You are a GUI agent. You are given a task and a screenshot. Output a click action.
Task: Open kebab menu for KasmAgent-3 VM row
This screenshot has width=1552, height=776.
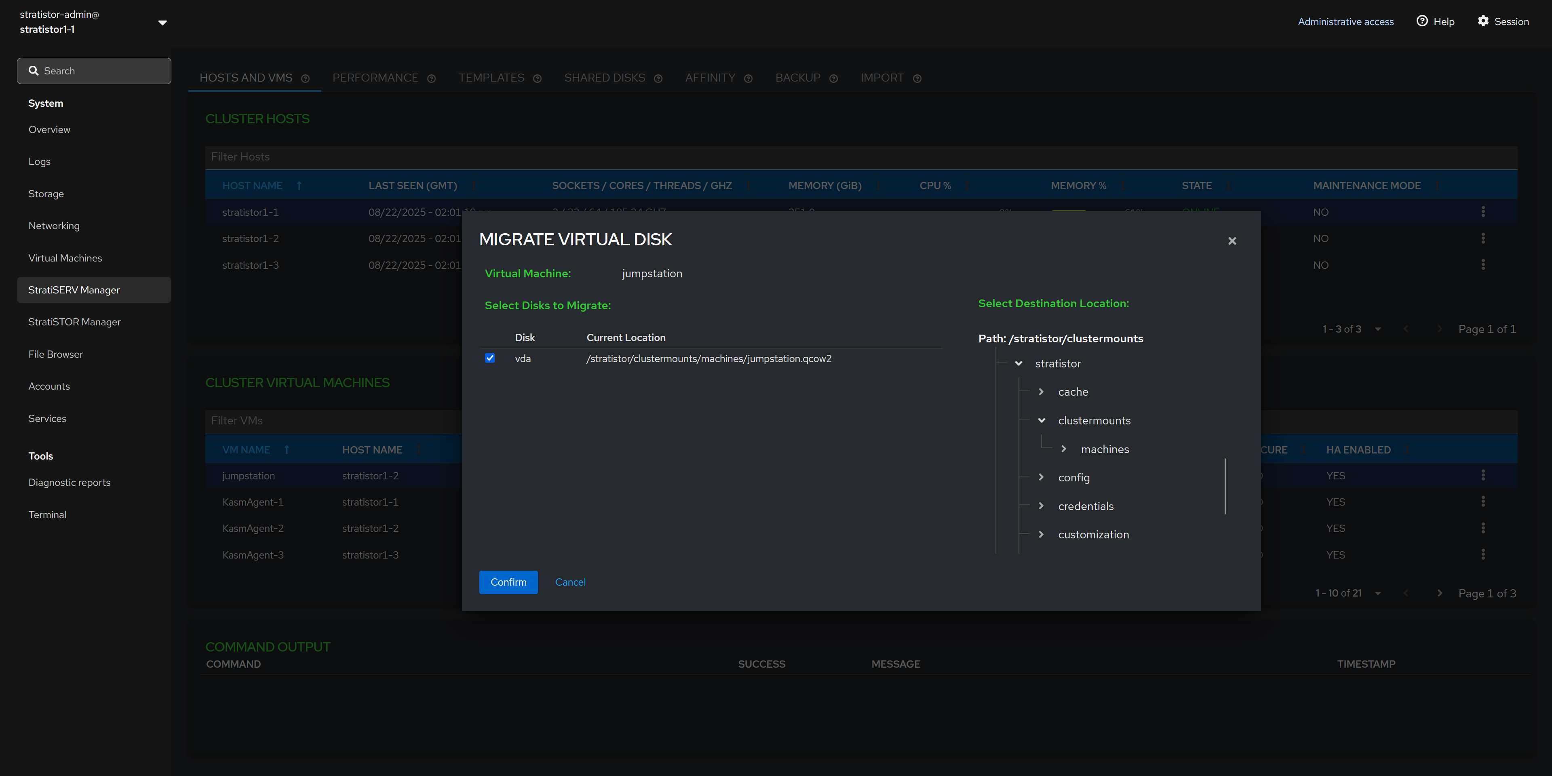click(x=1483, y=554)
